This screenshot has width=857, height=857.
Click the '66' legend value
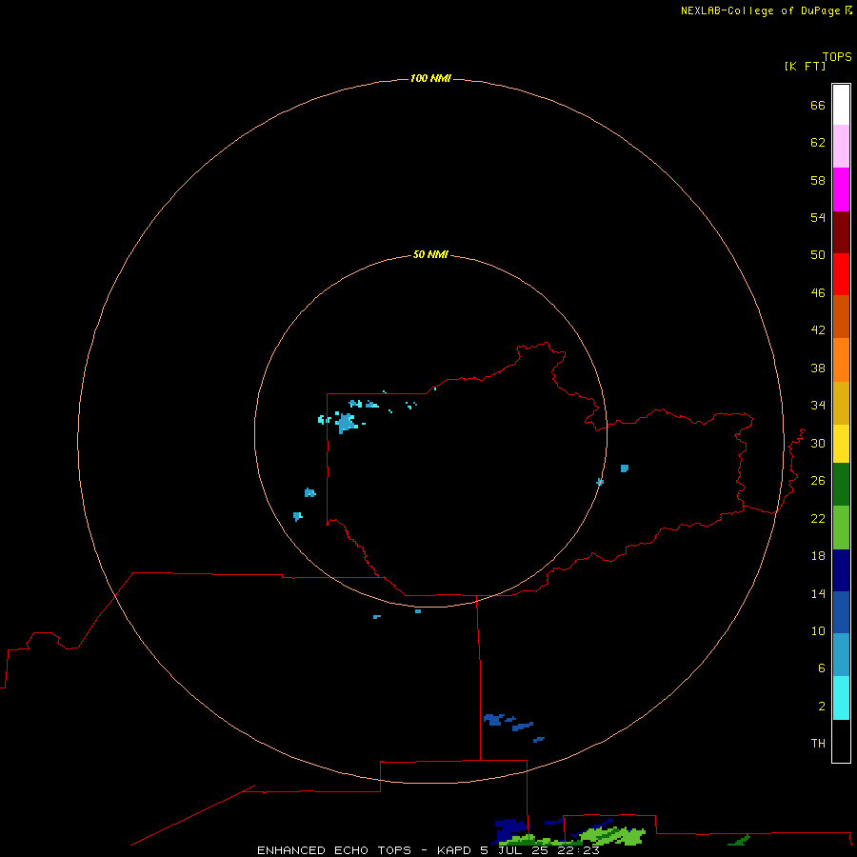(x=818, y=106)
